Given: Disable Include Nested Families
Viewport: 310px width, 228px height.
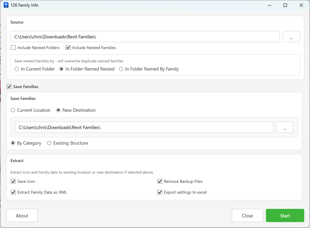Looking at the screenshot, I should 68,47.
